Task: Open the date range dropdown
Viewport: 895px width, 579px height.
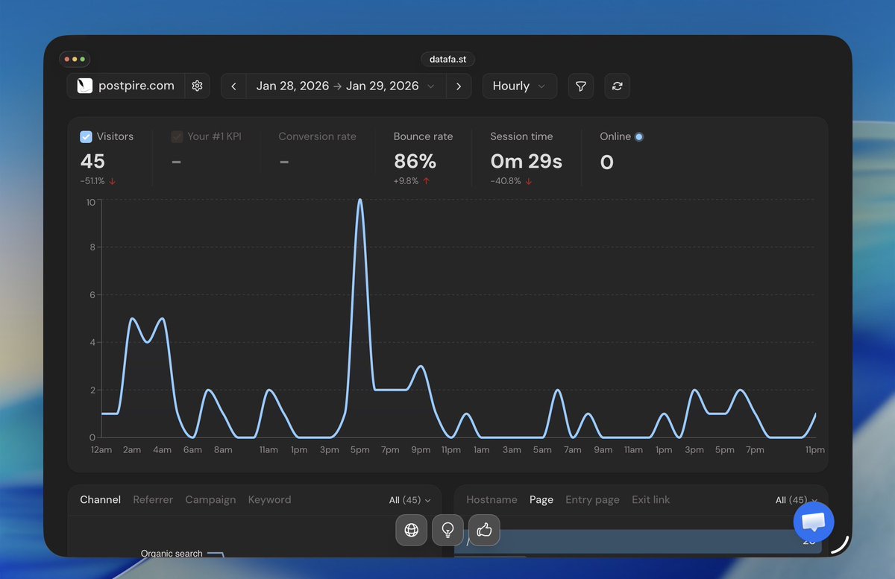Action: (346, 86)
